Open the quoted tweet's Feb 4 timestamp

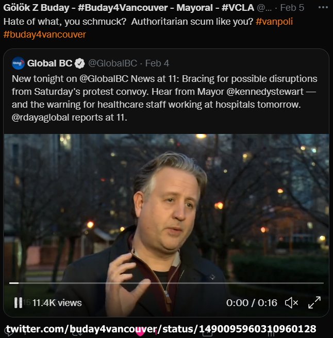(157, 63)
